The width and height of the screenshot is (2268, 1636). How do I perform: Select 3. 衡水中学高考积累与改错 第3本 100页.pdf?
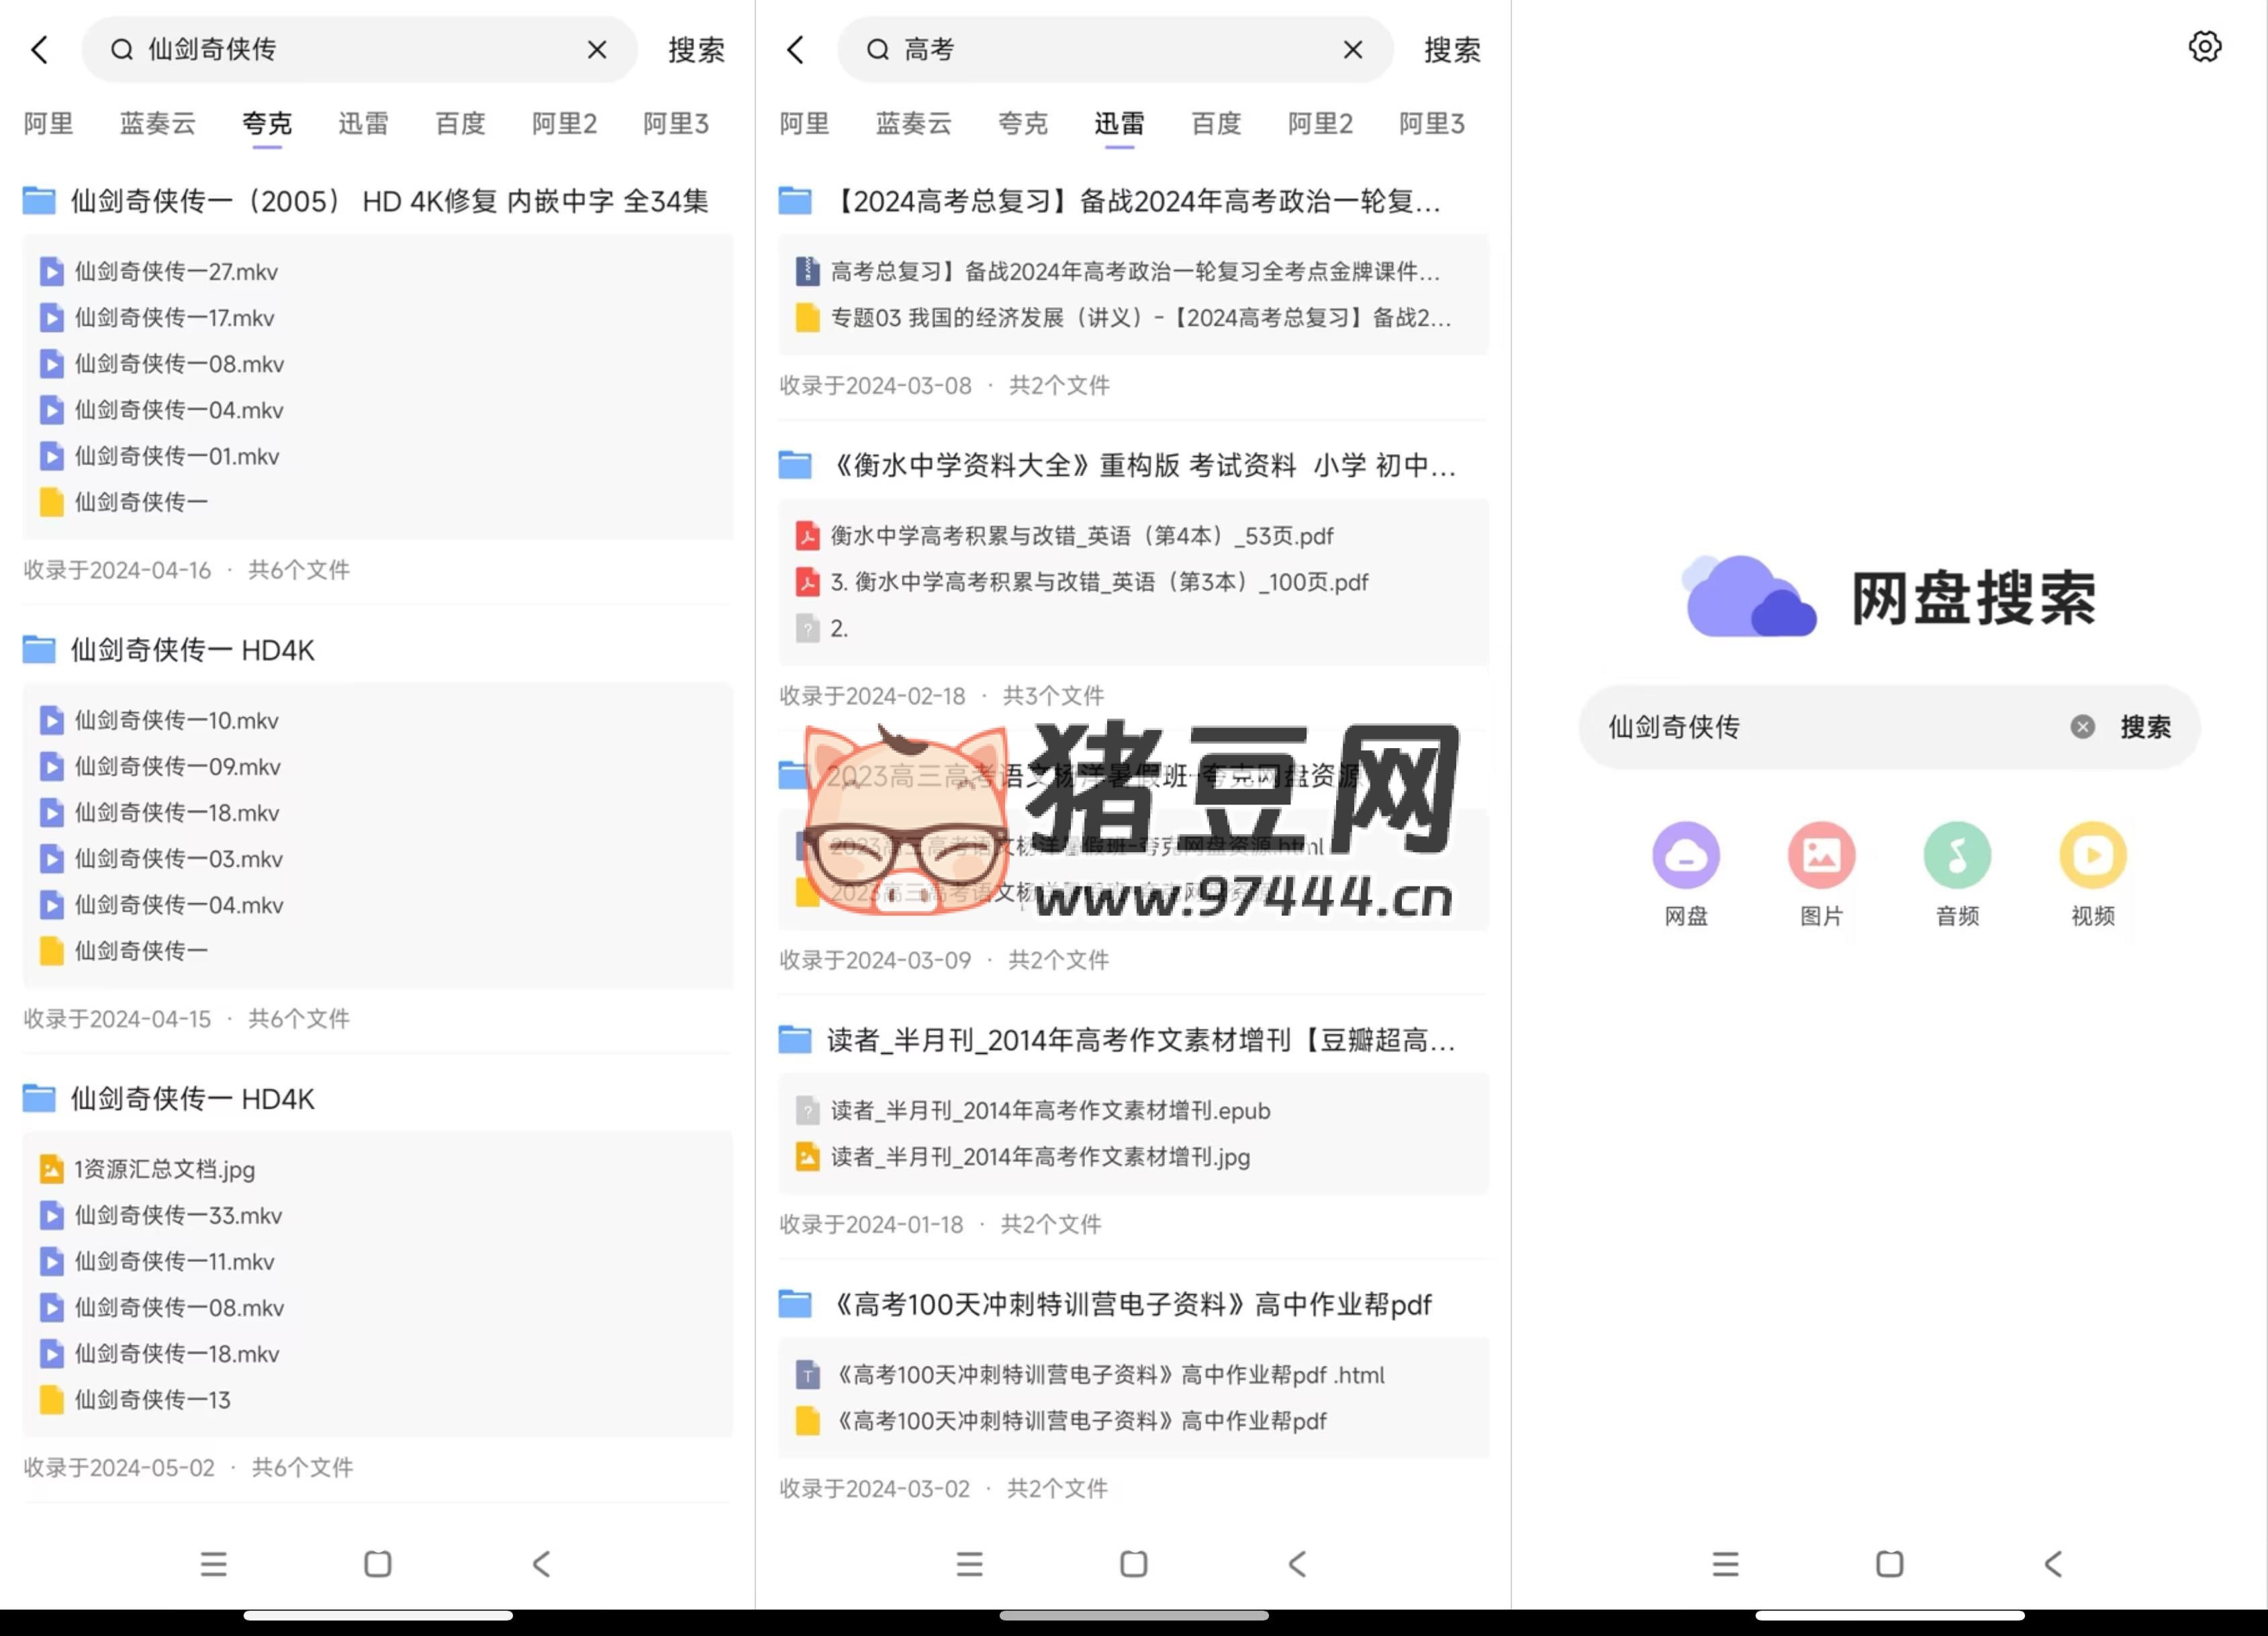1100,582
